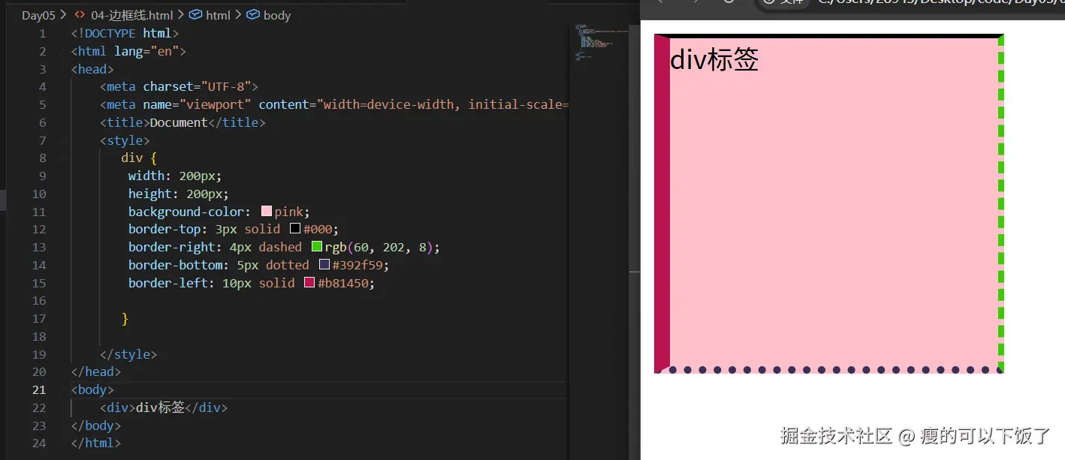This screenshot has width=1065, height=460.
Task: Click the body symbol icon in breadcrumbs
Action: coord(253,15)
